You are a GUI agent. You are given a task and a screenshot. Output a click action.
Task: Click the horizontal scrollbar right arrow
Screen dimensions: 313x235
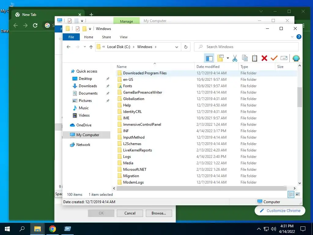point(294,188)
